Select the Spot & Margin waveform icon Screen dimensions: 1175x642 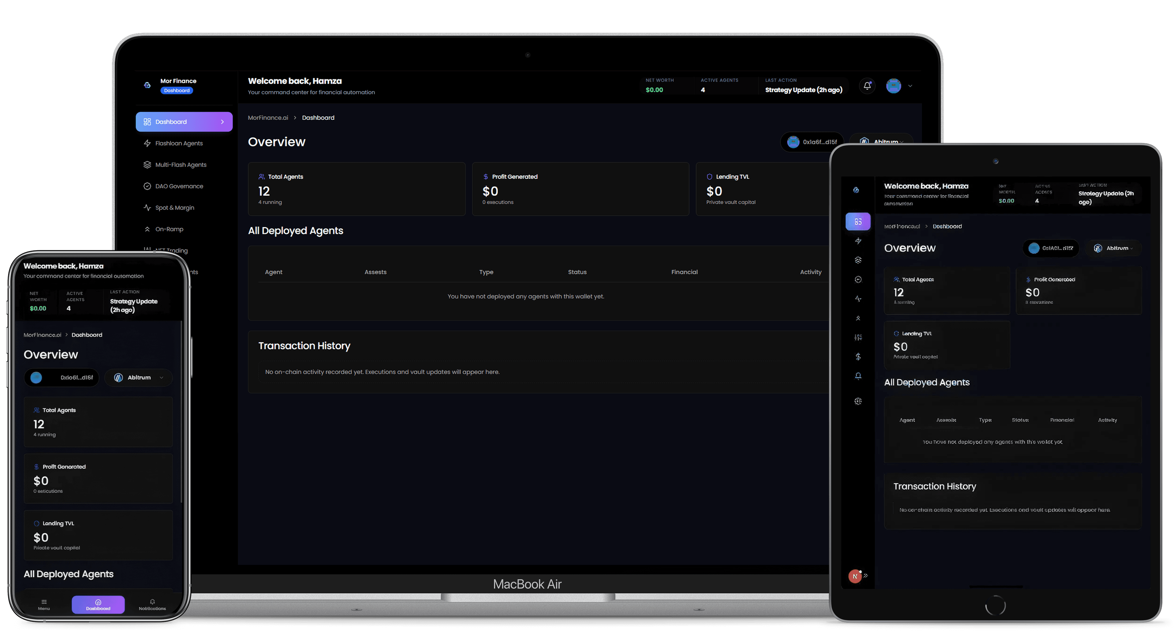point(147,207)
